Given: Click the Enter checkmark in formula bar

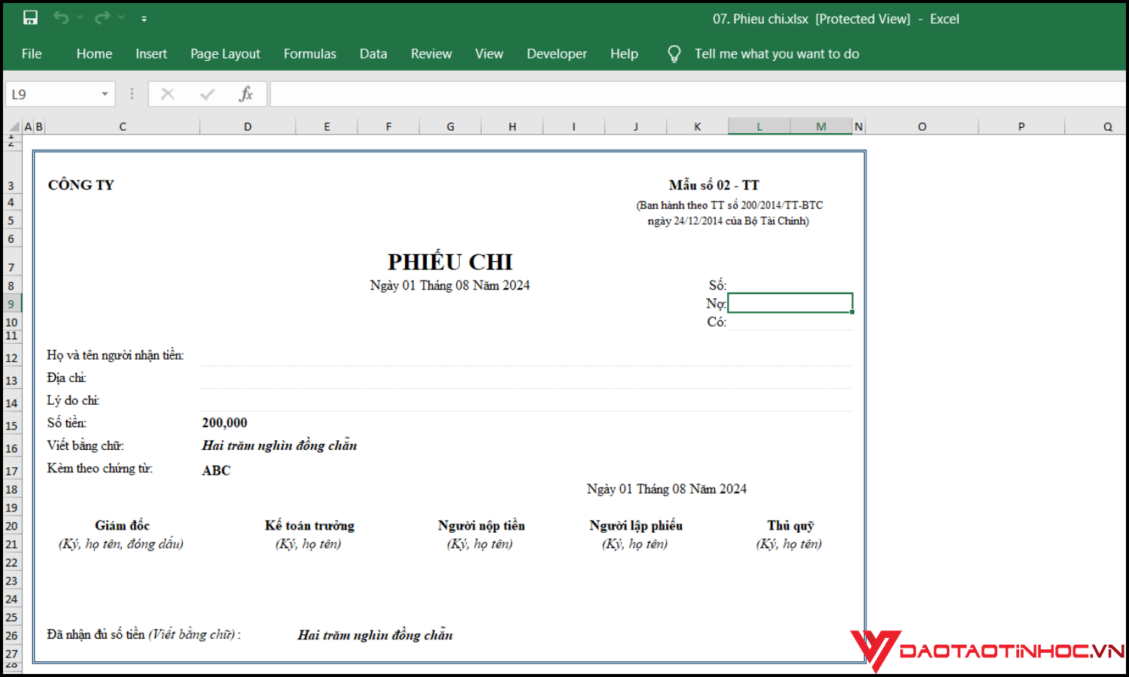Looking at the screenshot, I should pos(207,94).
